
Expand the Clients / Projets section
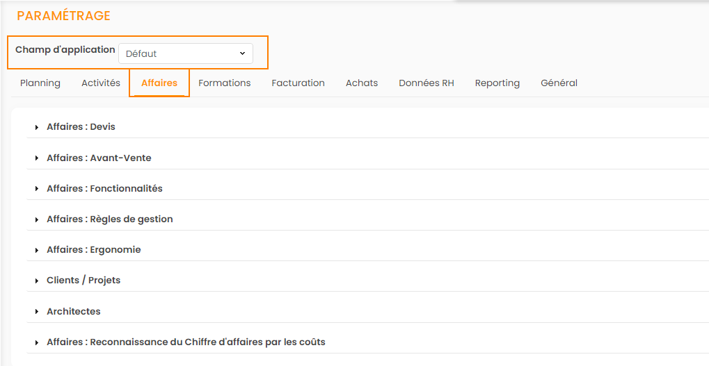[x=83, y=280]
